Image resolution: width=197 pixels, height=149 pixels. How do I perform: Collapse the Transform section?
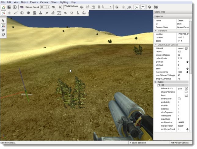(156, 31)
